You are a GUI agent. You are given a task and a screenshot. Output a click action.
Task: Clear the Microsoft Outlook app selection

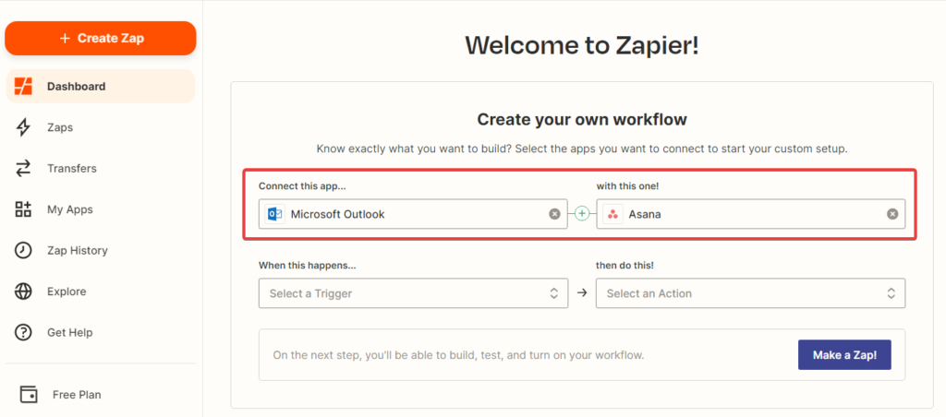(554, 214)
